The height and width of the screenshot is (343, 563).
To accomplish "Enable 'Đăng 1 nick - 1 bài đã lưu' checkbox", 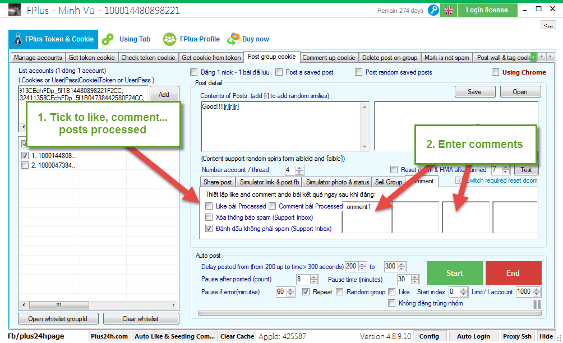I will tap(194, 72).
